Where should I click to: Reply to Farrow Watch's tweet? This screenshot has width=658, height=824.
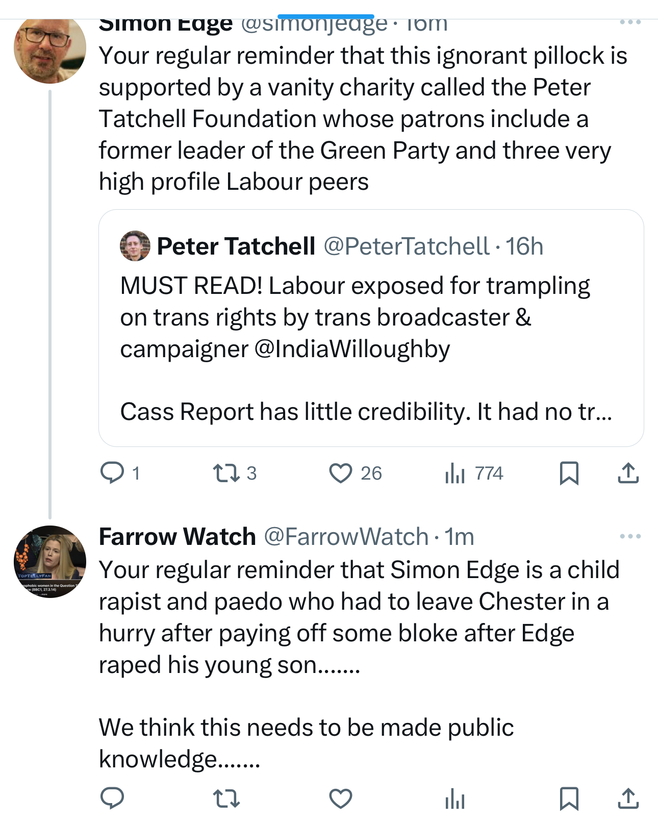click(112, 798)
